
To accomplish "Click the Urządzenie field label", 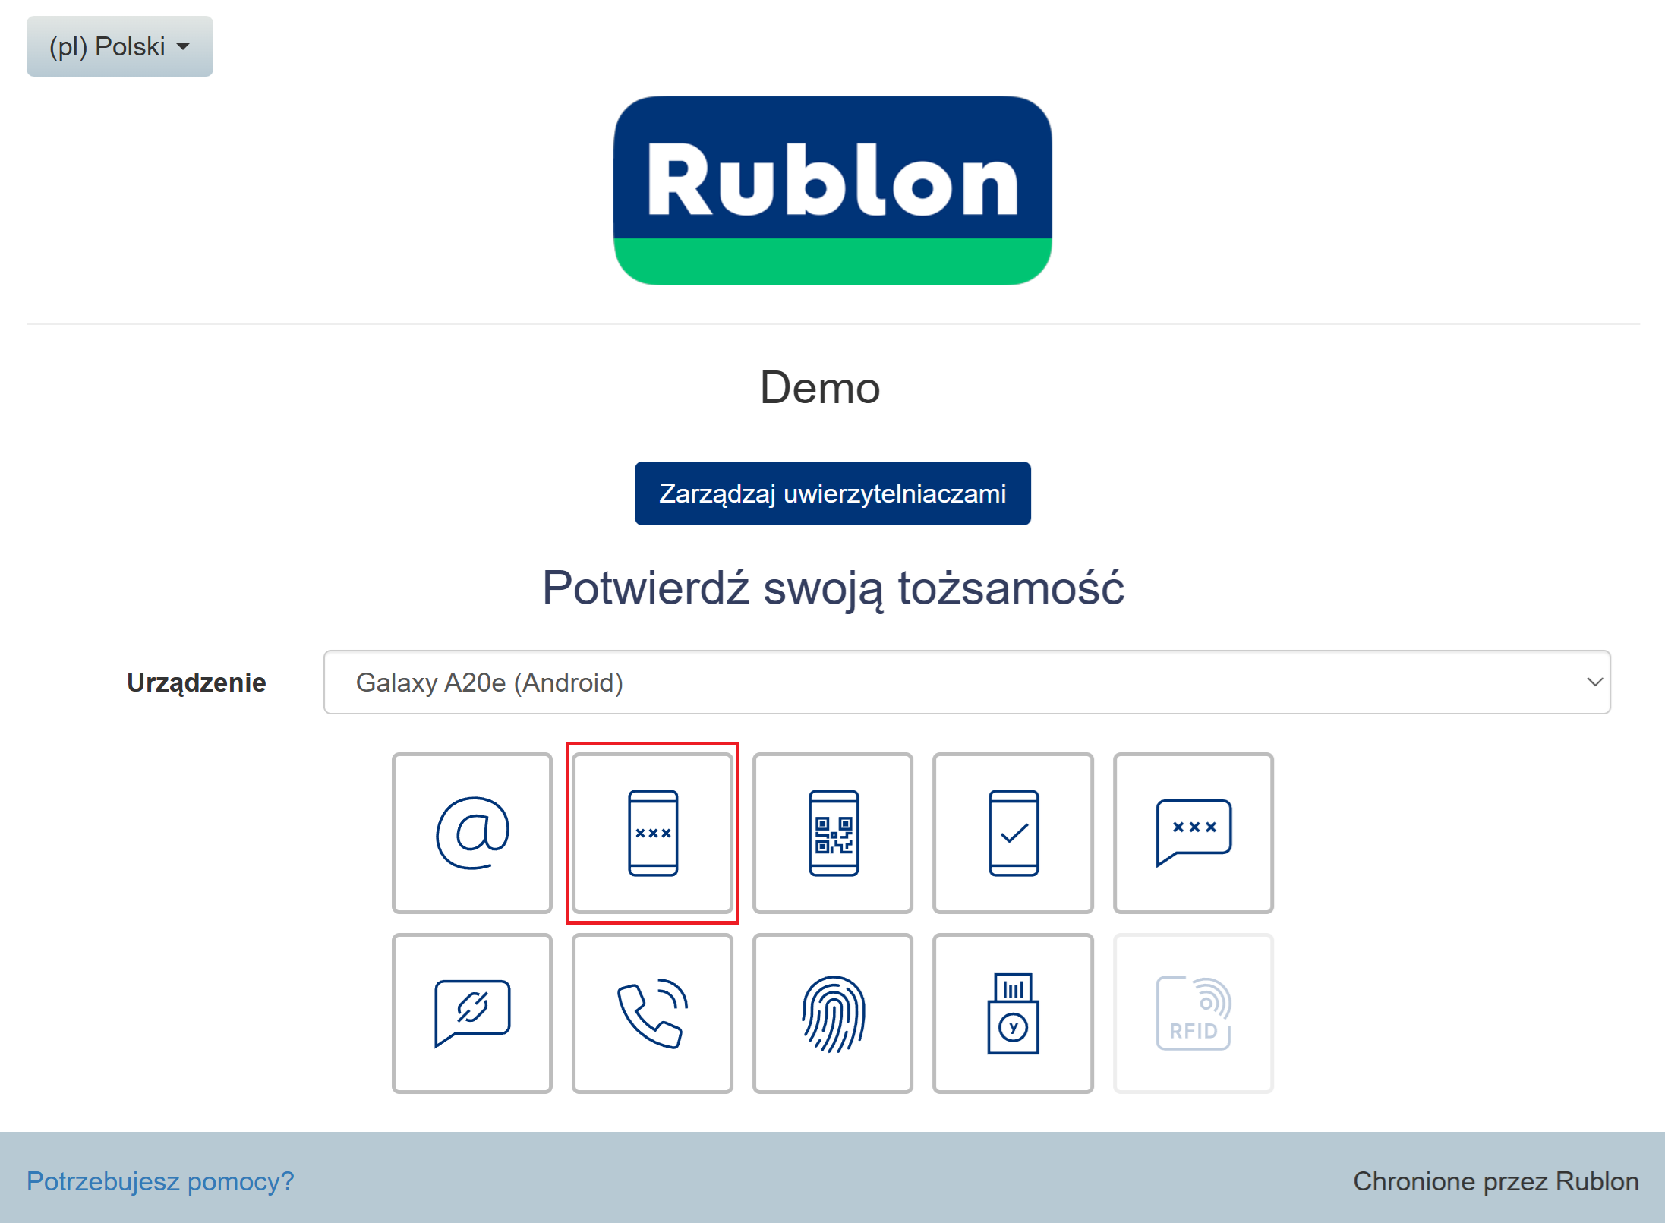I will pos(196,682).
